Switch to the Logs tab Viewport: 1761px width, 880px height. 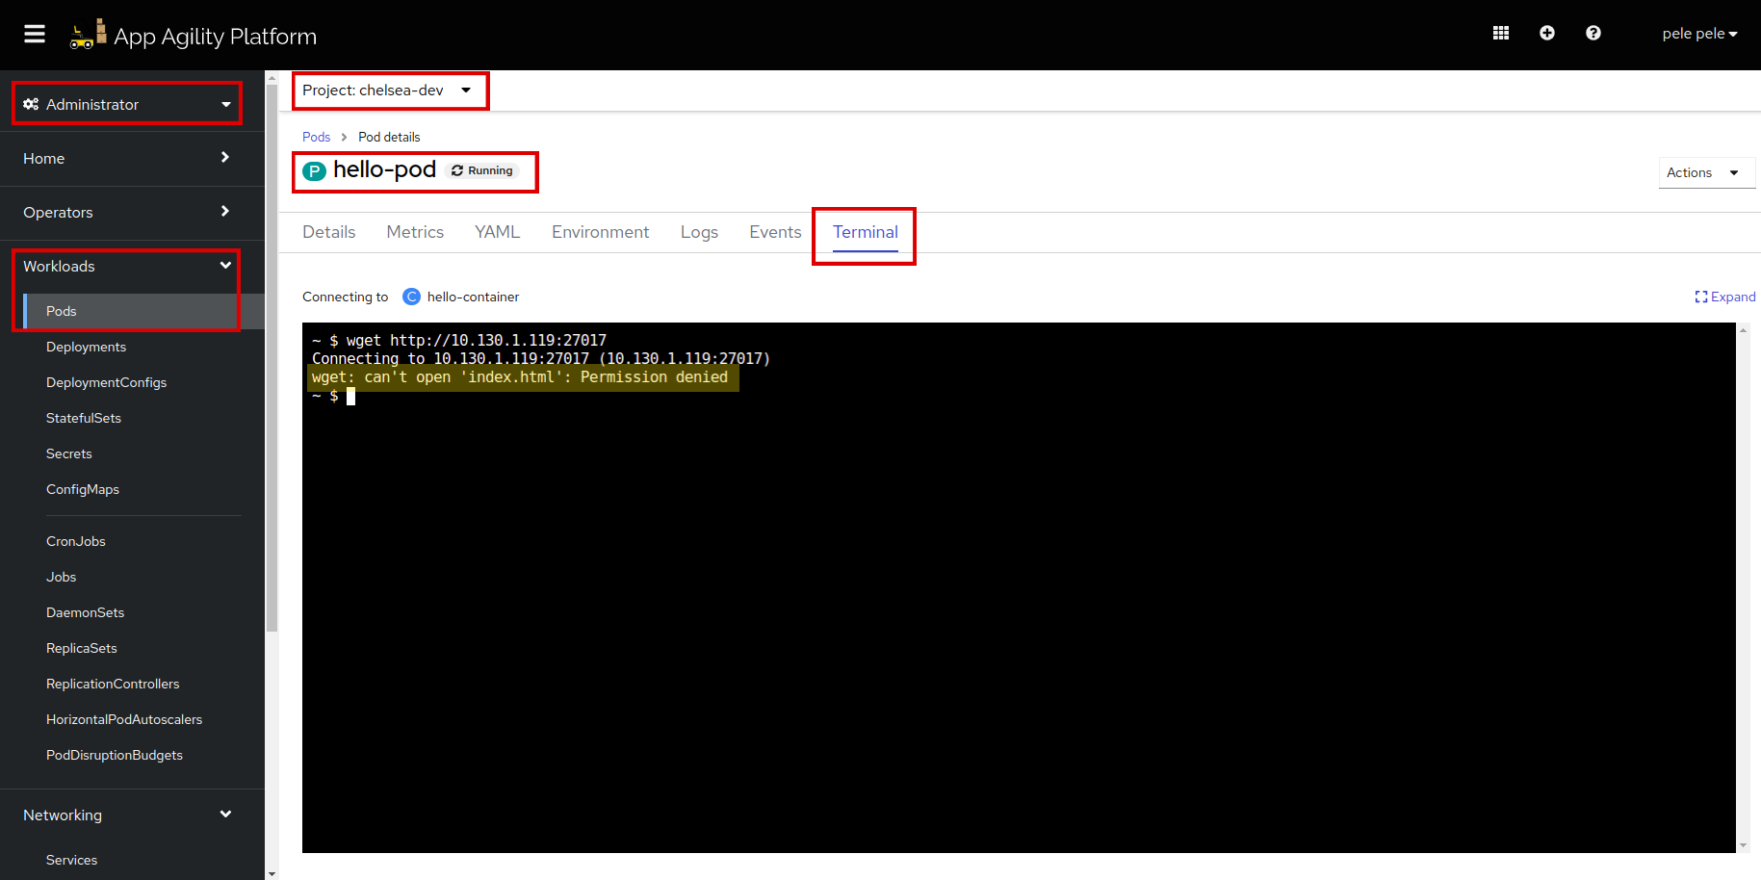pos(699,232)
